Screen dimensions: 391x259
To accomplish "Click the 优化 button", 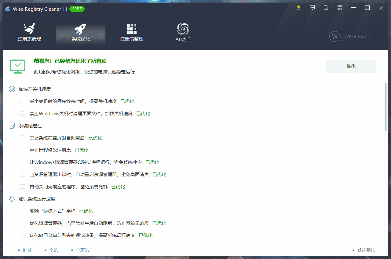I will point(351,66).
